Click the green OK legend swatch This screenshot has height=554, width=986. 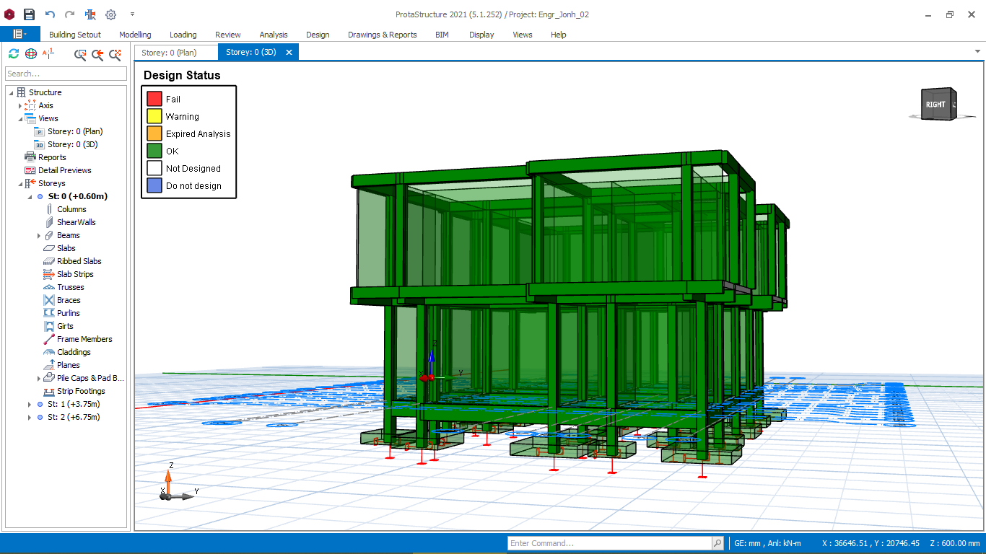[x=154, y=151]
